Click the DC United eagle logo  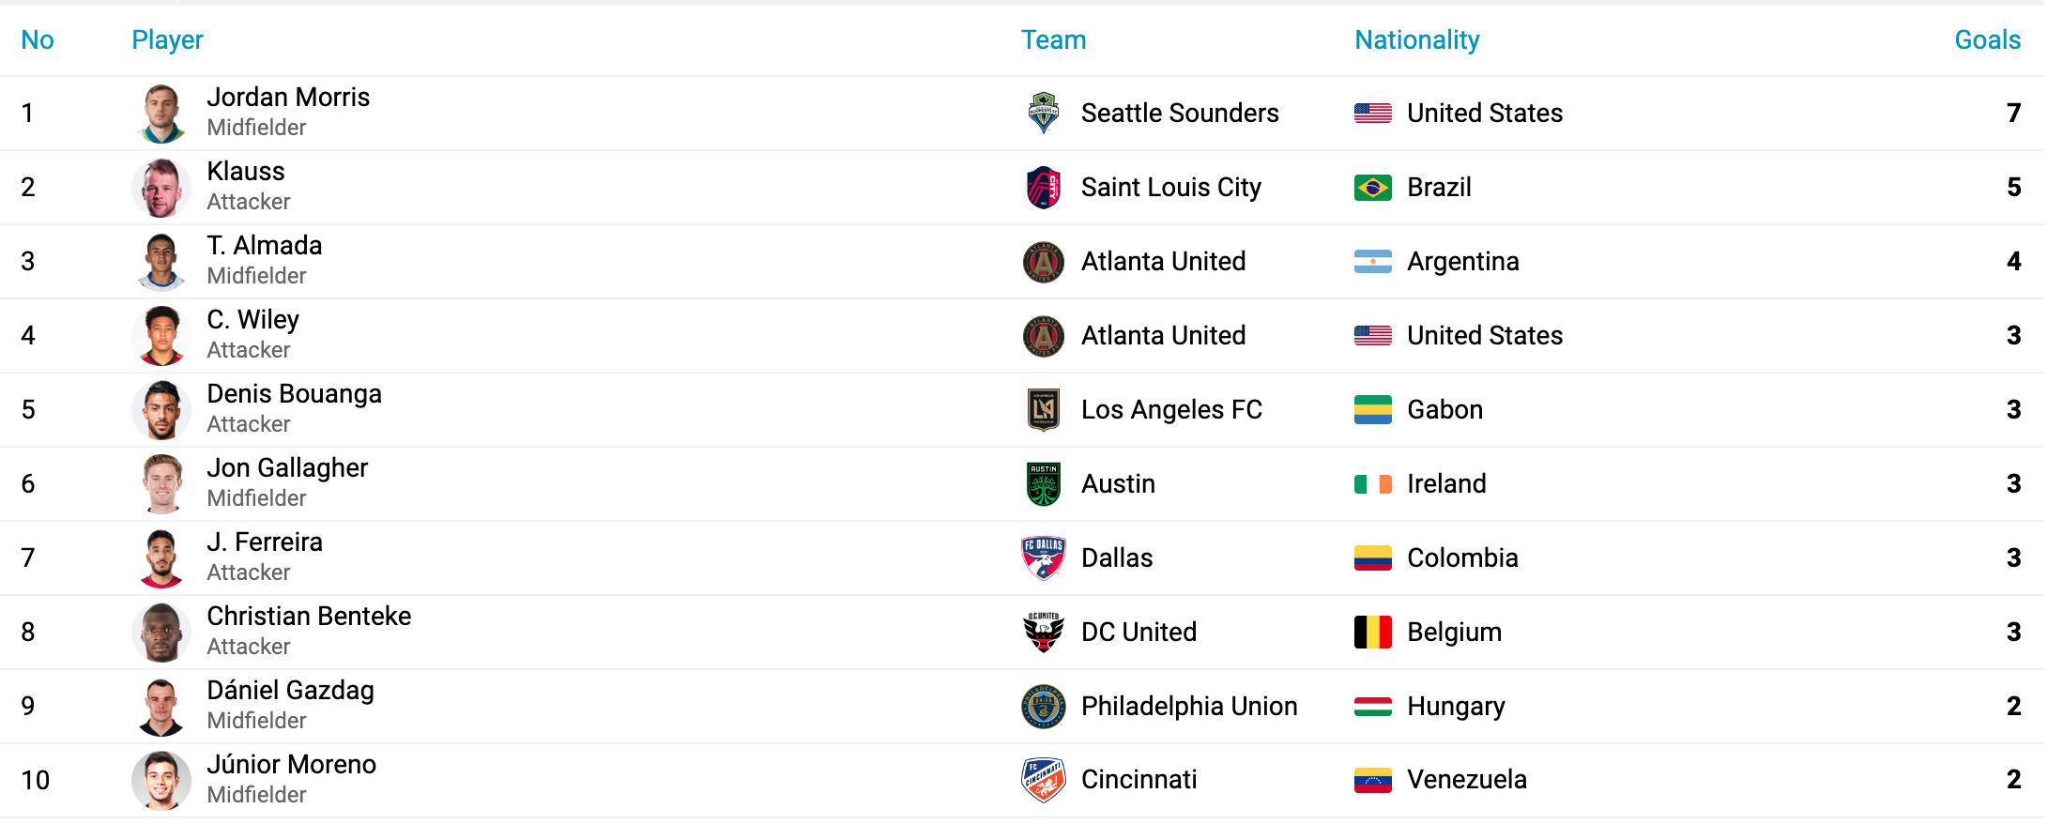click(1043, 632)
